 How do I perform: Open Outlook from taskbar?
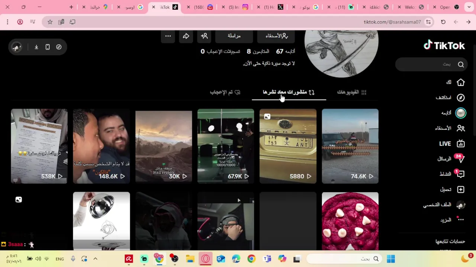(221, 259)
